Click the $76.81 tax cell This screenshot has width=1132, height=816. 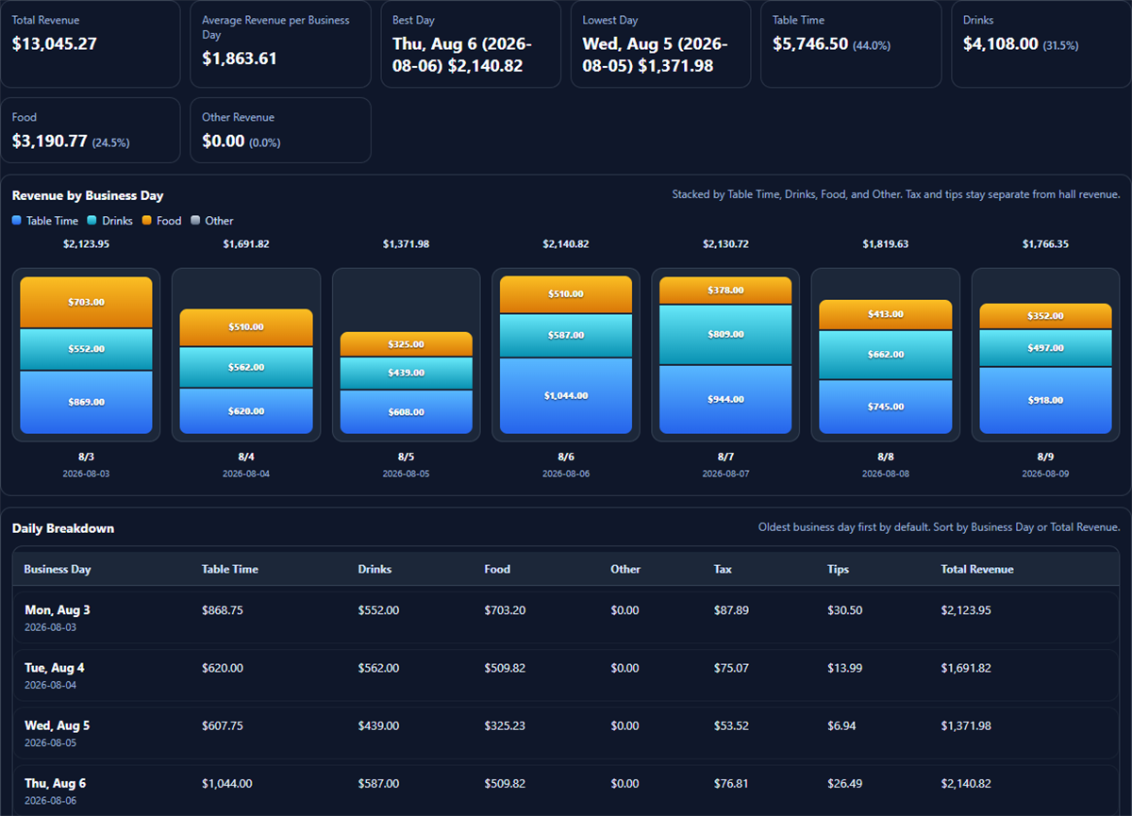coord(732,783)
